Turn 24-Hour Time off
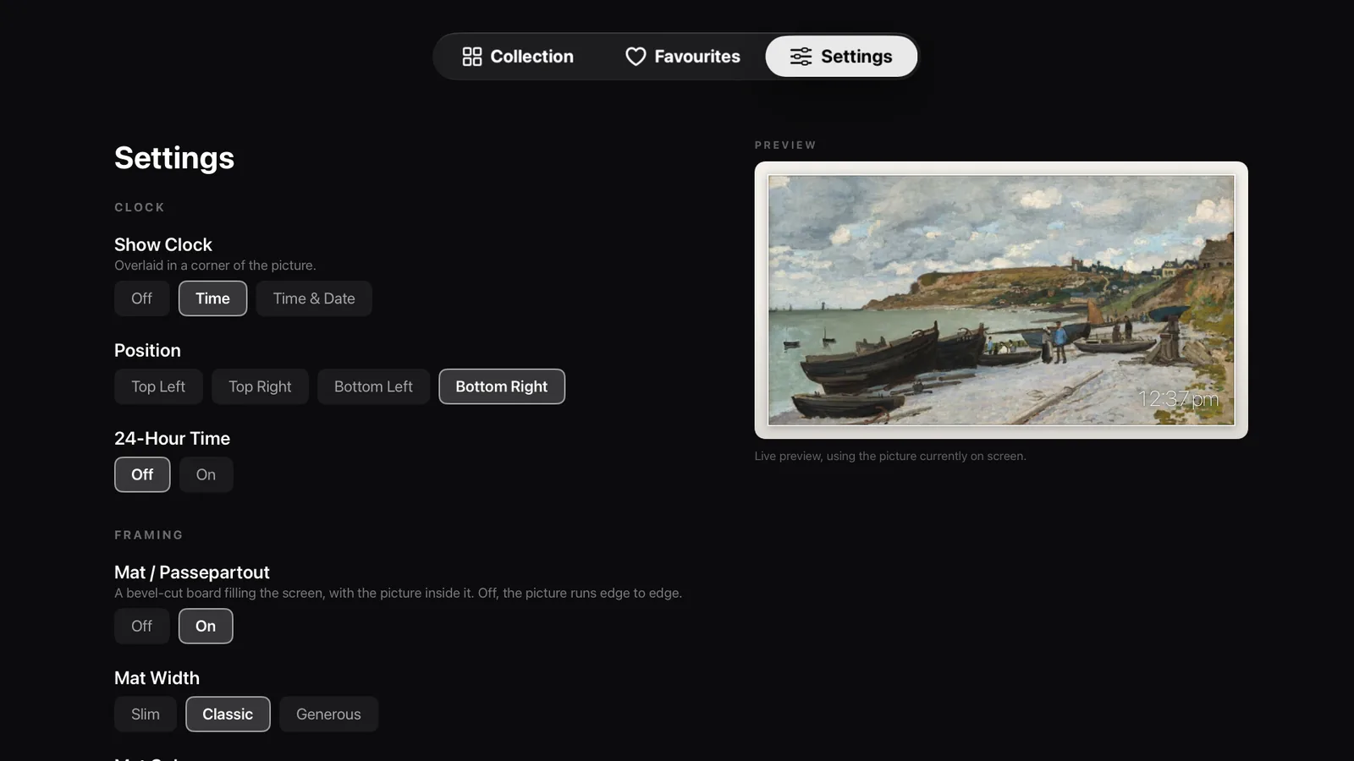Screen dimensions: 1354x761 pos(142,474)
